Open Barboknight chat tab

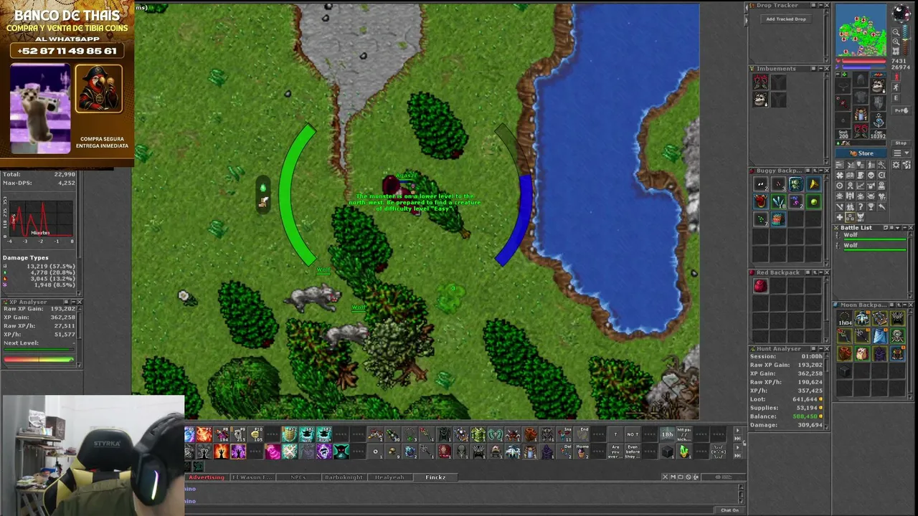344,477
